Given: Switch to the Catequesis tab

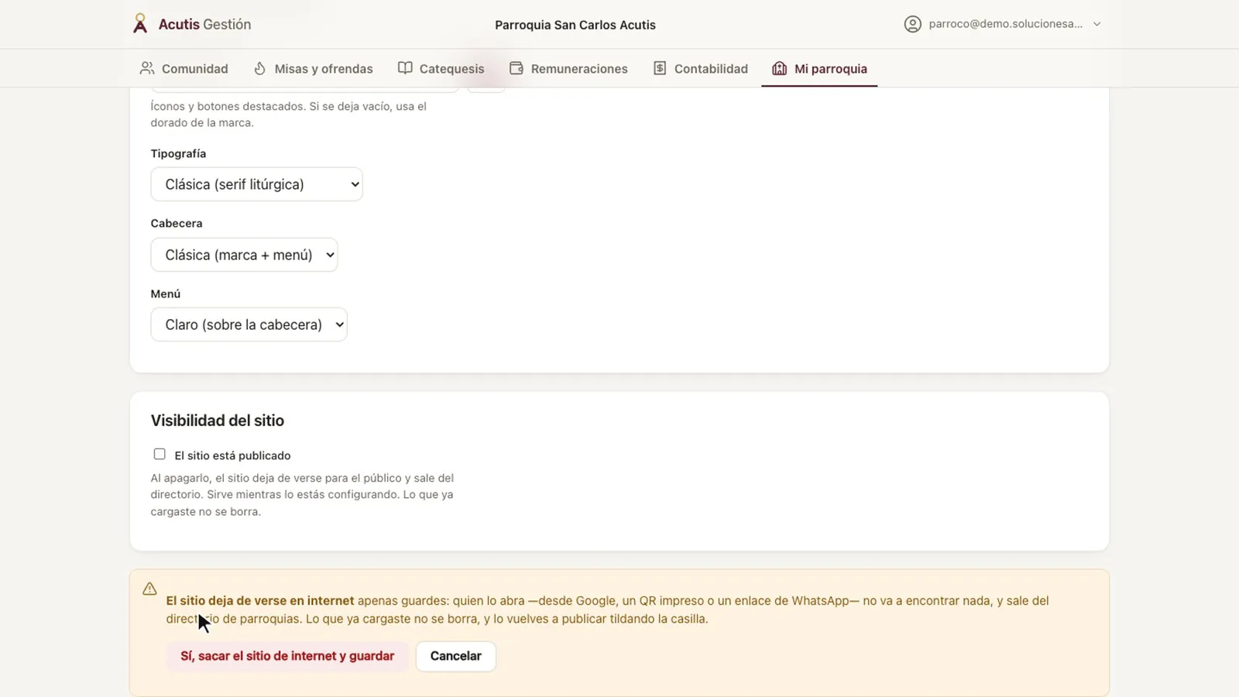Looking at the screenshot, I should pyautogui.click(x=441, y=68).
